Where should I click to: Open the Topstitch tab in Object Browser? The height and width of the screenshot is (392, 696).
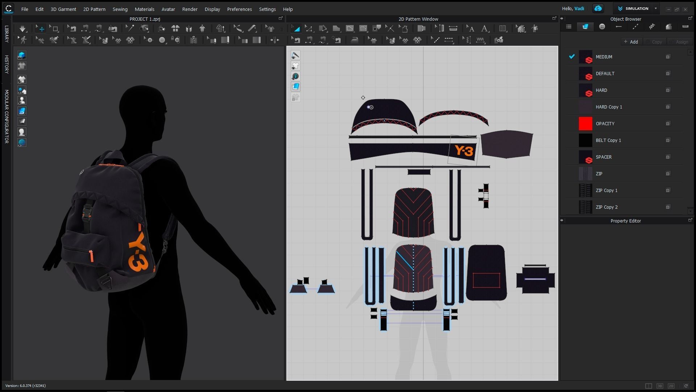(635, 27)
